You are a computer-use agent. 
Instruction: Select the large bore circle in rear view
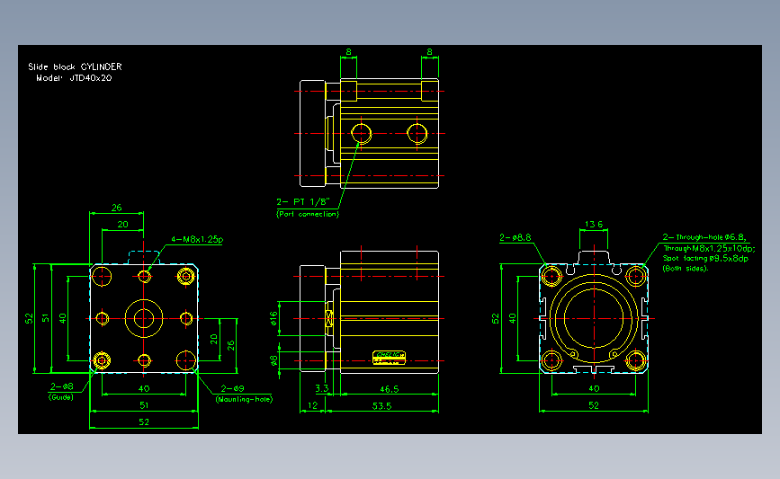(594, 318)
